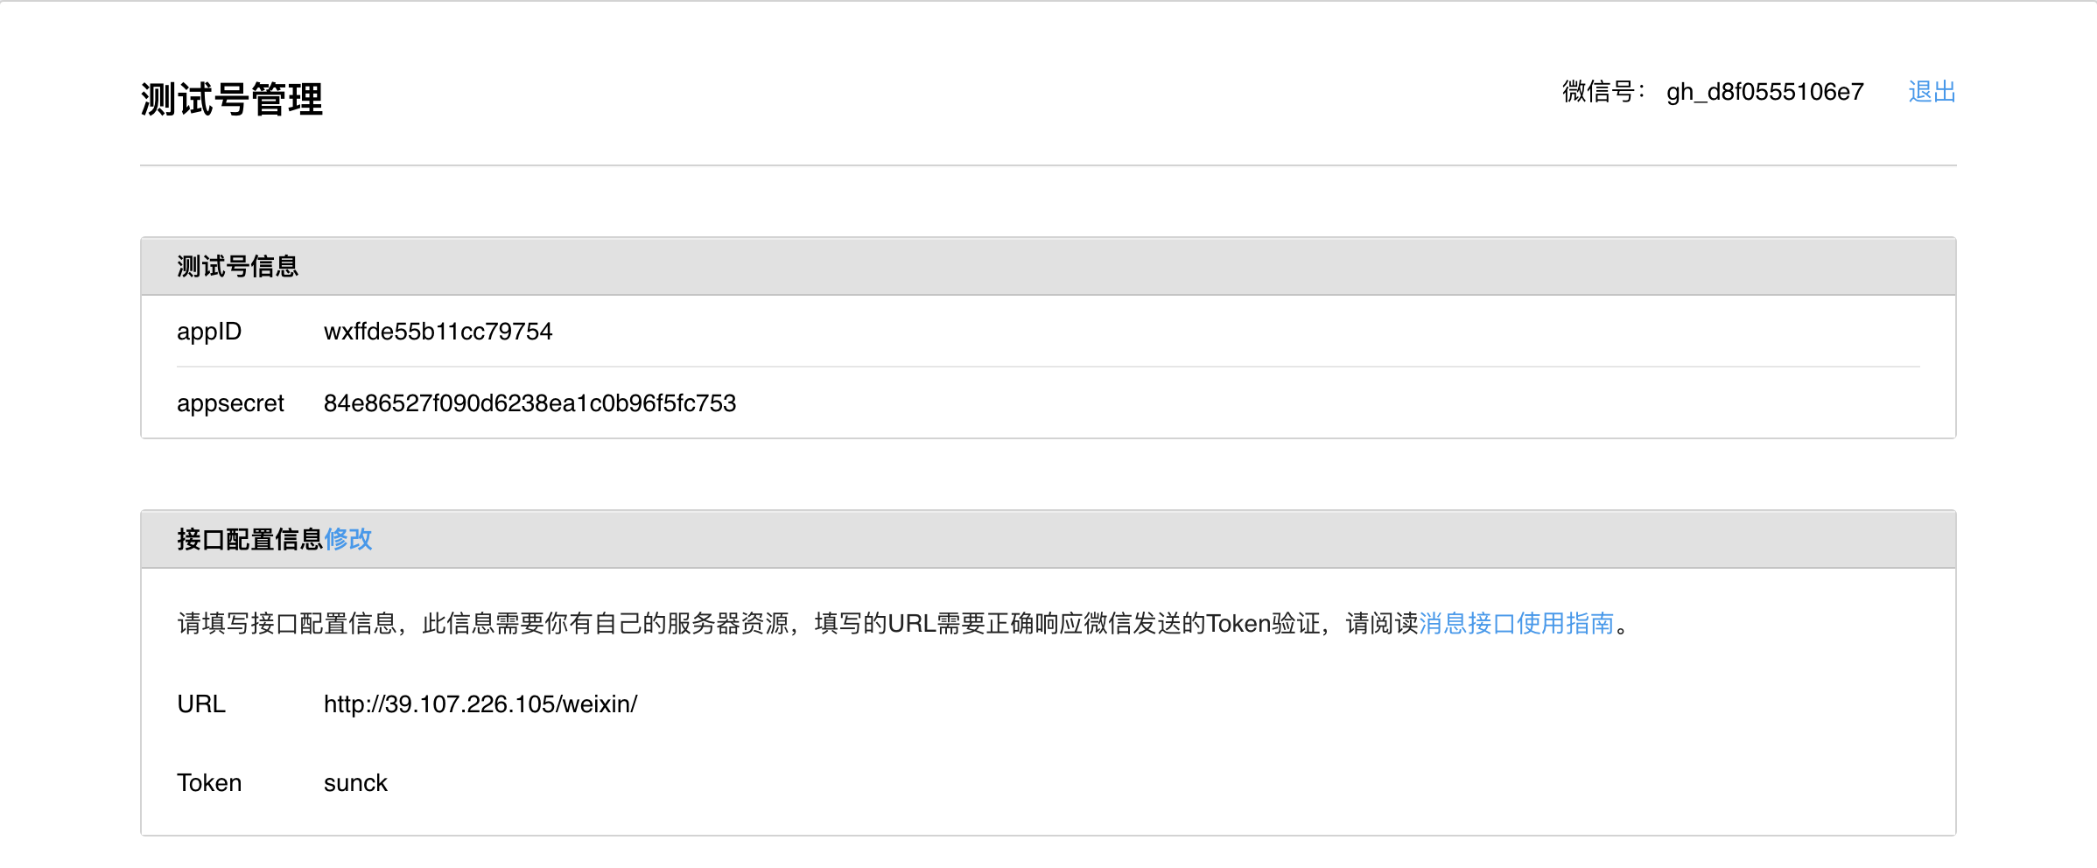Click the URL row label
Image resolution: width=2097 pixels, height=868 pixels.
(x=202, y=703)
